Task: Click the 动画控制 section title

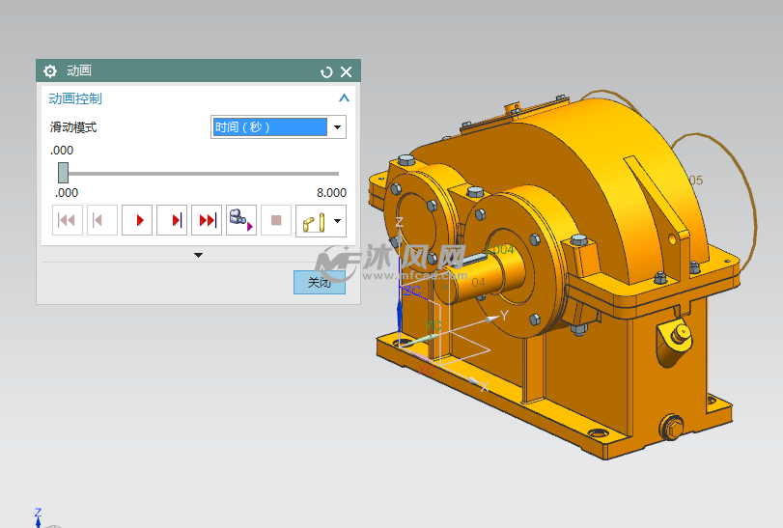Action: point(75,98)
